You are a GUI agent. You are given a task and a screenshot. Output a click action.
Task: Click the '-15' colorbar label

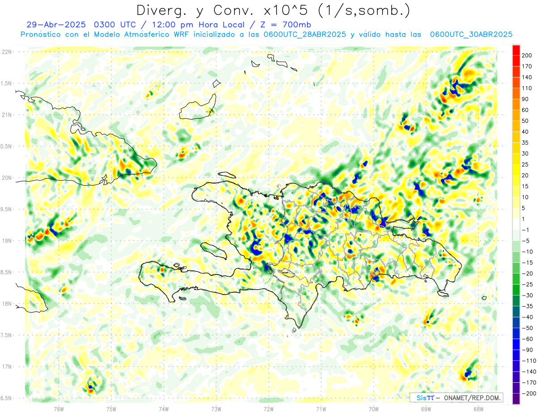(x=528, y=262)
